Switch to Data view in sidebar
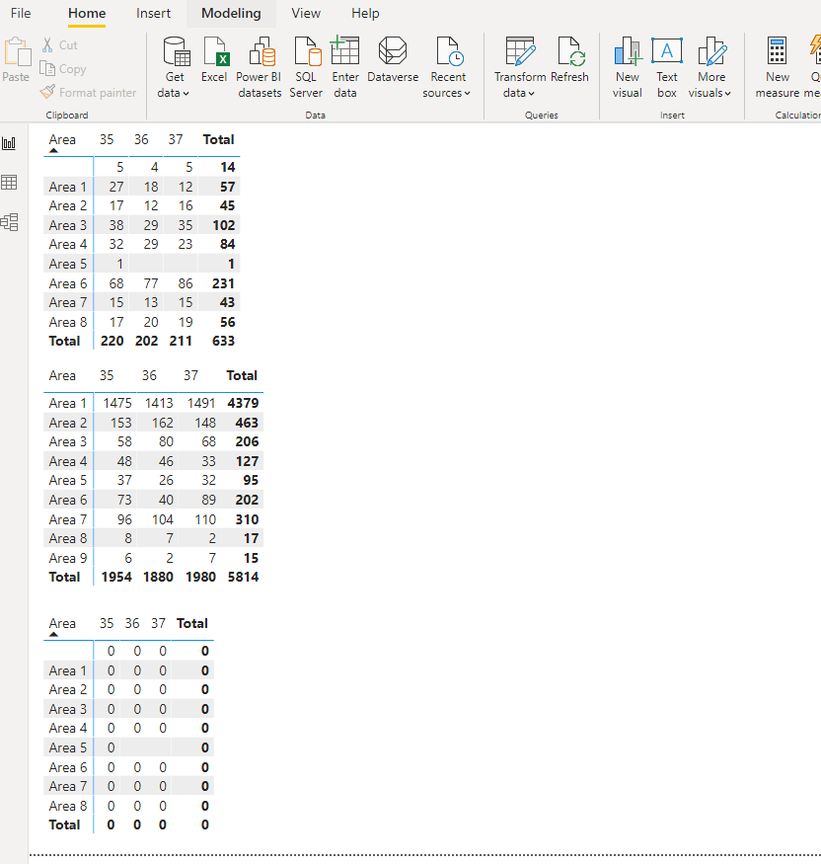 pyautogui.click(x=9, y=183)
